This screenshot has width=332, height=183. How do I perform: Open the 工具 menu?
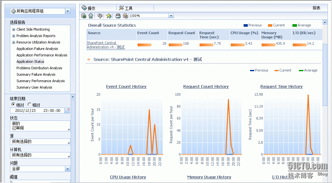click(x=129, y=8)
